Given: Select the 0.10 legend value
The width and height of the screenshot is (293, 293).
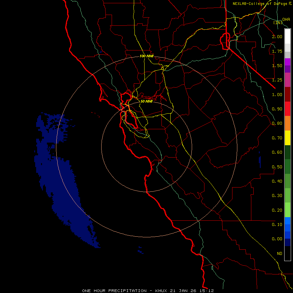Looking at the screenshot, I should (x=277, y=225).
